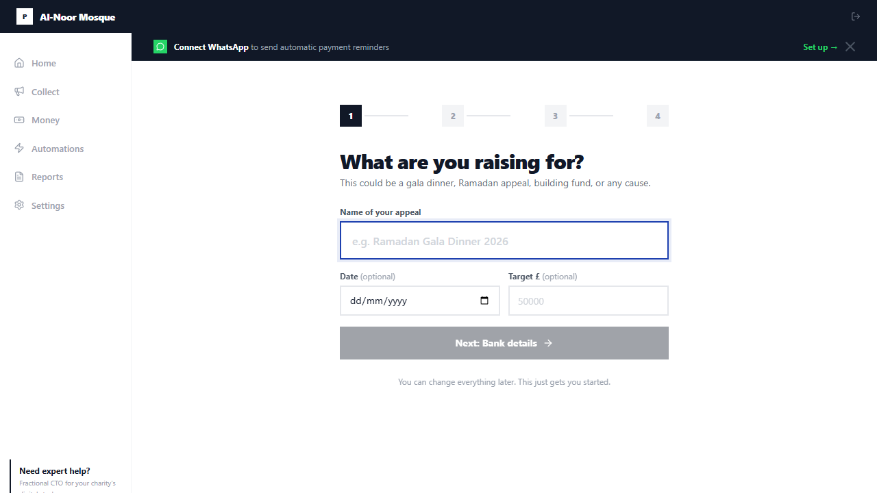Open the Reports menu item

pos(47,177)
